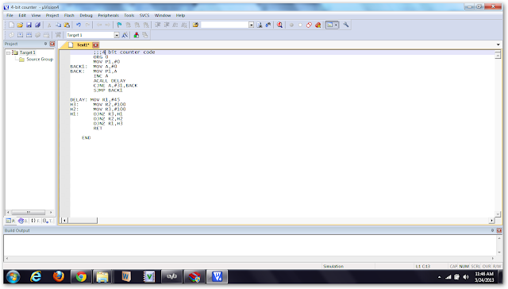The width and height of the screenshot is (508, 289).
Task: Undo last edit arrow icon
Action: [79, 25]
